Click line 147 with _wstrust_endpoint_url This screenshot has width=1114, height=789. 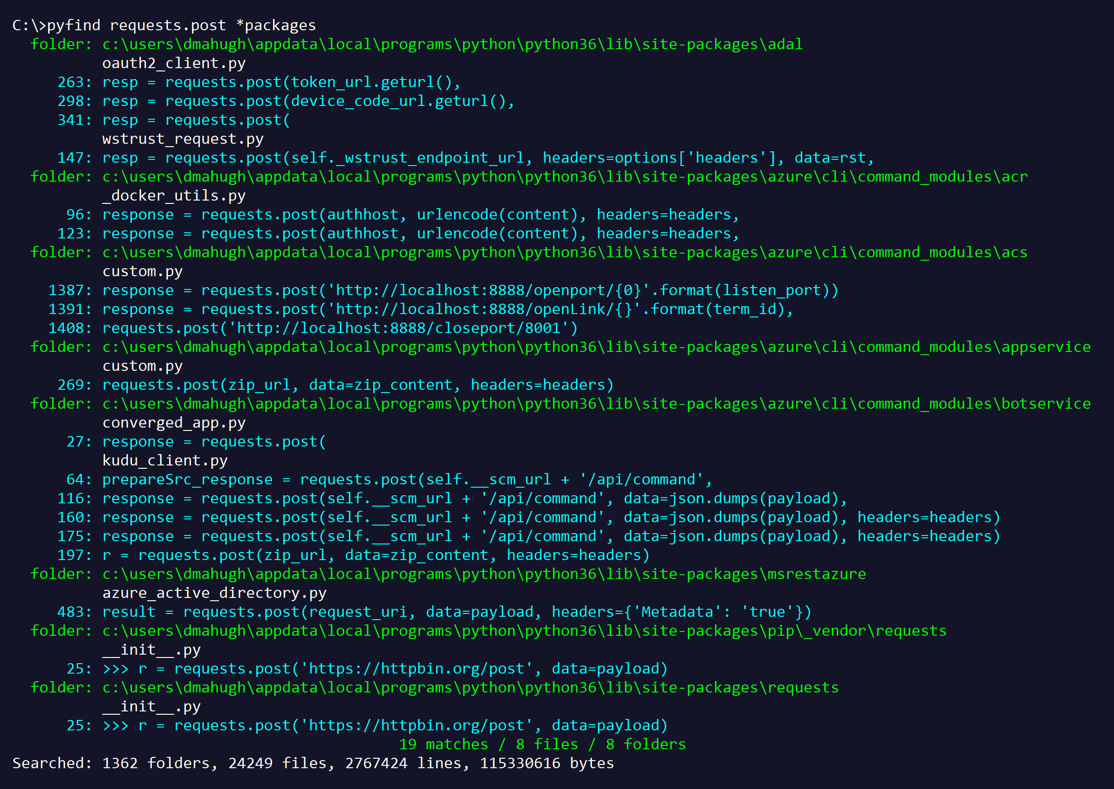(x=466, y=158)
